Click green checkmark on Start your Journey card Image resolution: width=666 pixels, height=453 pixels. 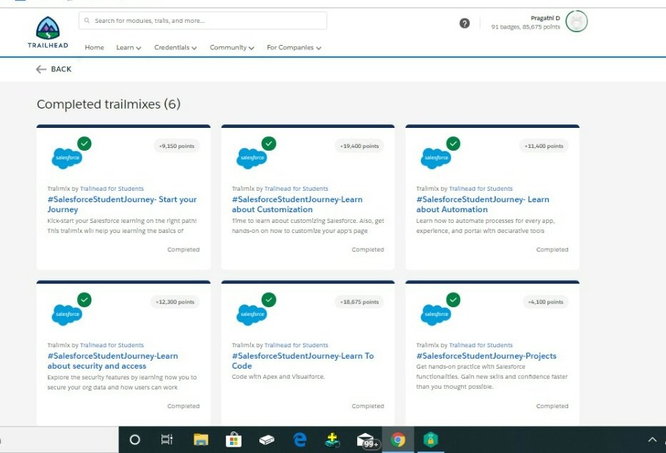tap(84, 144)
